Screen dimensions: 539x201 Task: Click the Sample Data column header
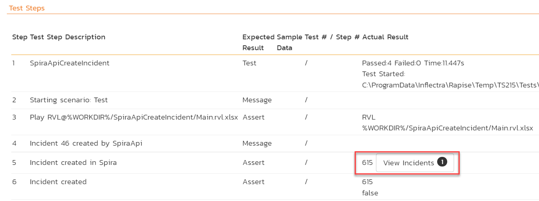tap(285, 42)
